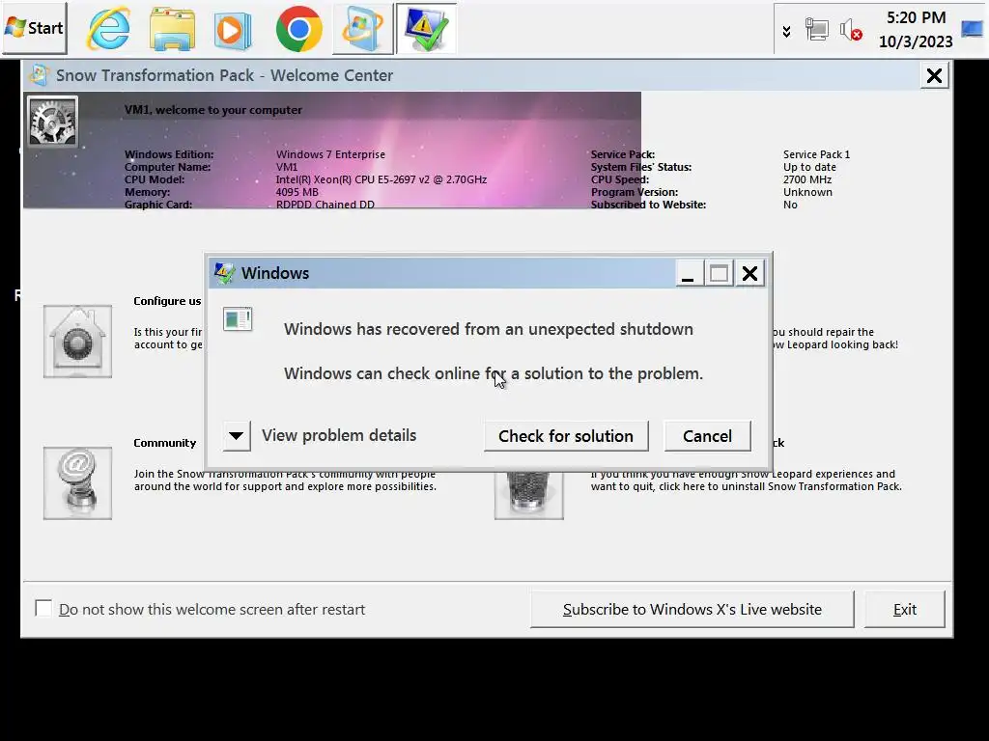Click Check for solution button
Image resolution: width=989 pixels, height=741 pixels.
566,436
